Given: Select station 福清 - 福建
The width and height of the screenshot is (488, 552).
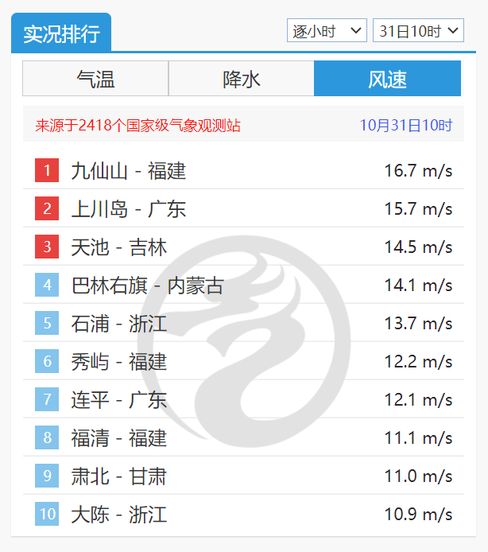Looking at the screenshot, I should pyautogui.click(x=119, y=438).
